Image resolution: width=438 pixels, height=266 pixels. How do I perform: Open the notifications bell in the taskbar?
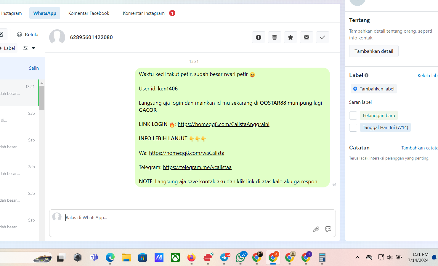(x=434, y=257)
